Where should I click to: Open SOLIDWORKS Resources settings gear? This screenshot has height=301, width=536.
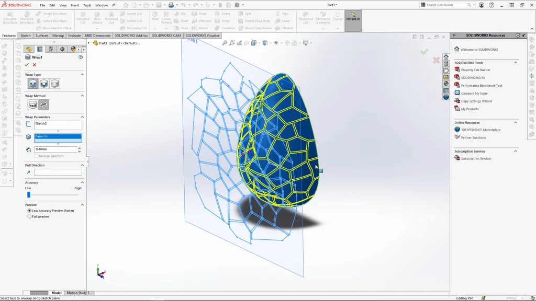(x=518, y=36)
